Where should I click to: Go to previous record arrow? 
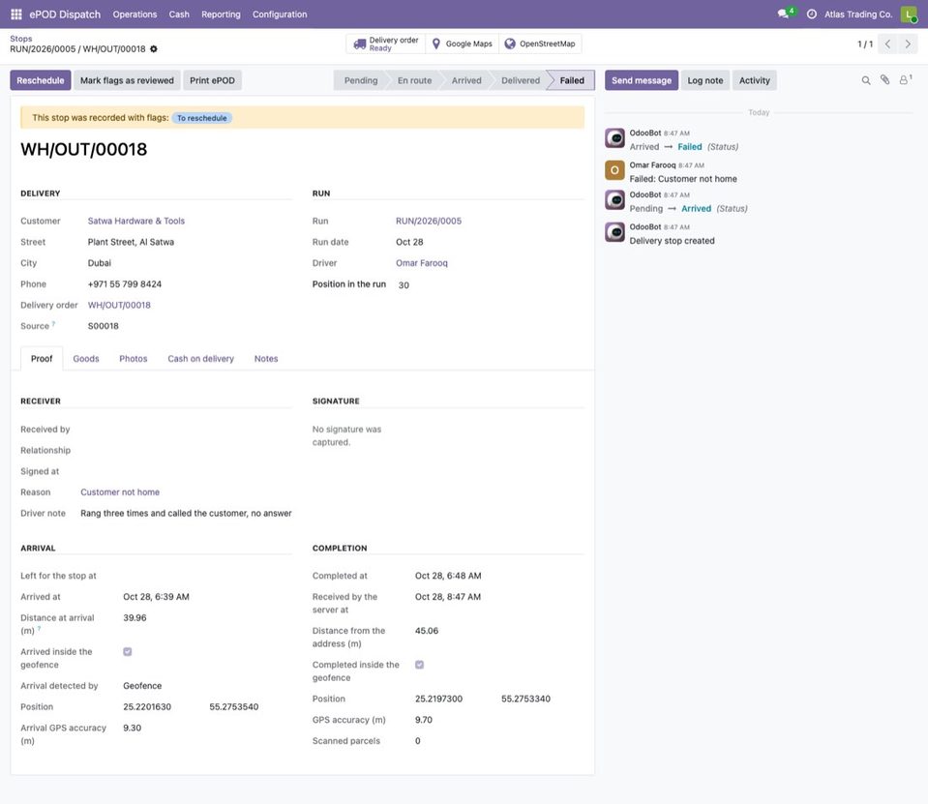coord(887,44)
